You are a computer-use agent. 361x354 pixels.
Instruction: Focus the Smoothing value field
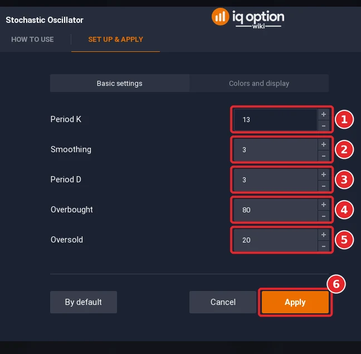tap(276, 150)
